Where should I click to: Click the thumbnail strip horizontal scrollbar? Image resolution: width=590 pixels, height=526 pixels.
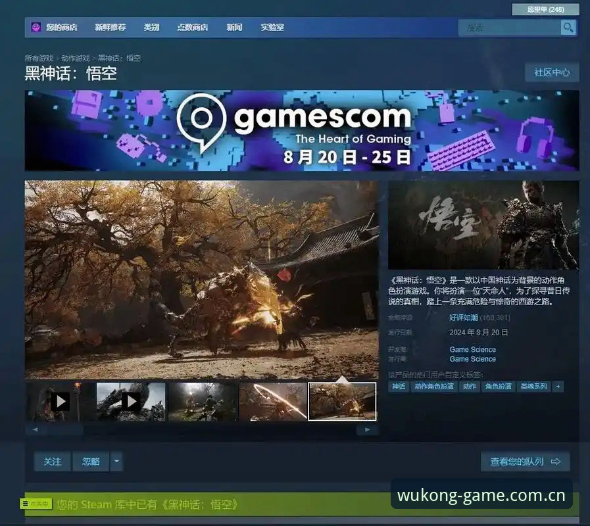point(201,430)
